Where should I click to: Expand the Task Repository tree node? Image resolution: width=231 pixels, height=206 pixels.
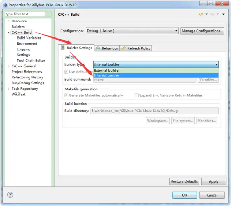[8, 89]
